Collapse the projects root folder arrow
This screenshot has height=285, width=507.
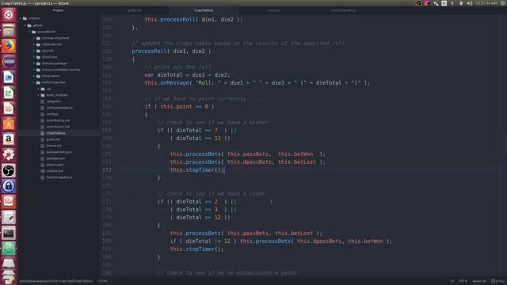[x=21, y=18]
